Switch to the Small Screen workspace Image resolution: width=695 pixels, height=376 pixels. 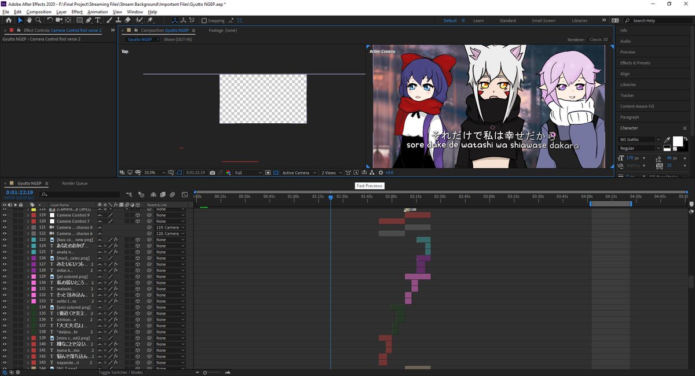click(543, 20)
